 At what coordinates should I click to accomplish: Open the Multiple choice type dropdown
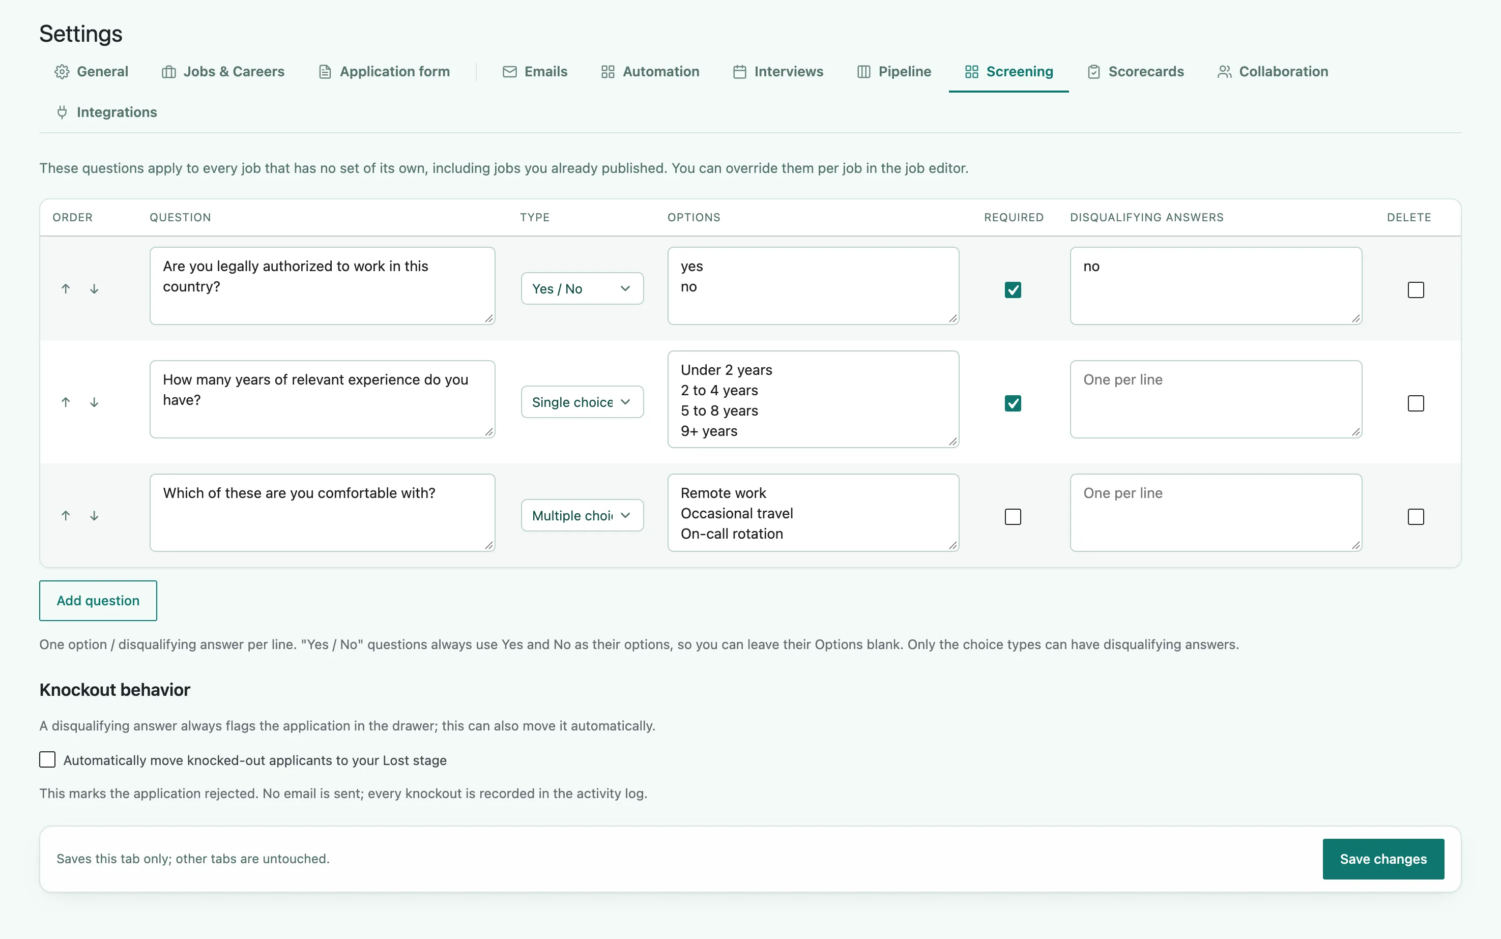[582, 515]
